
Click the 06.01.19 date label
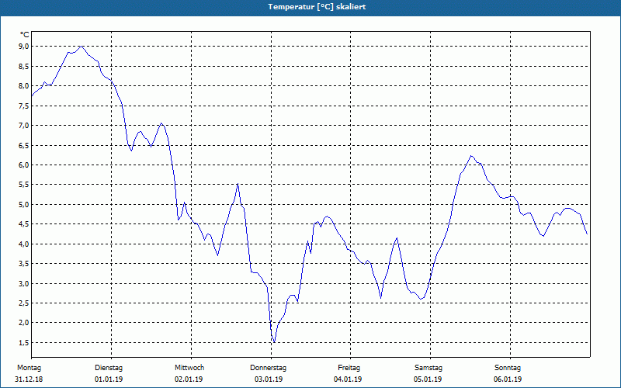coord(508,379)
